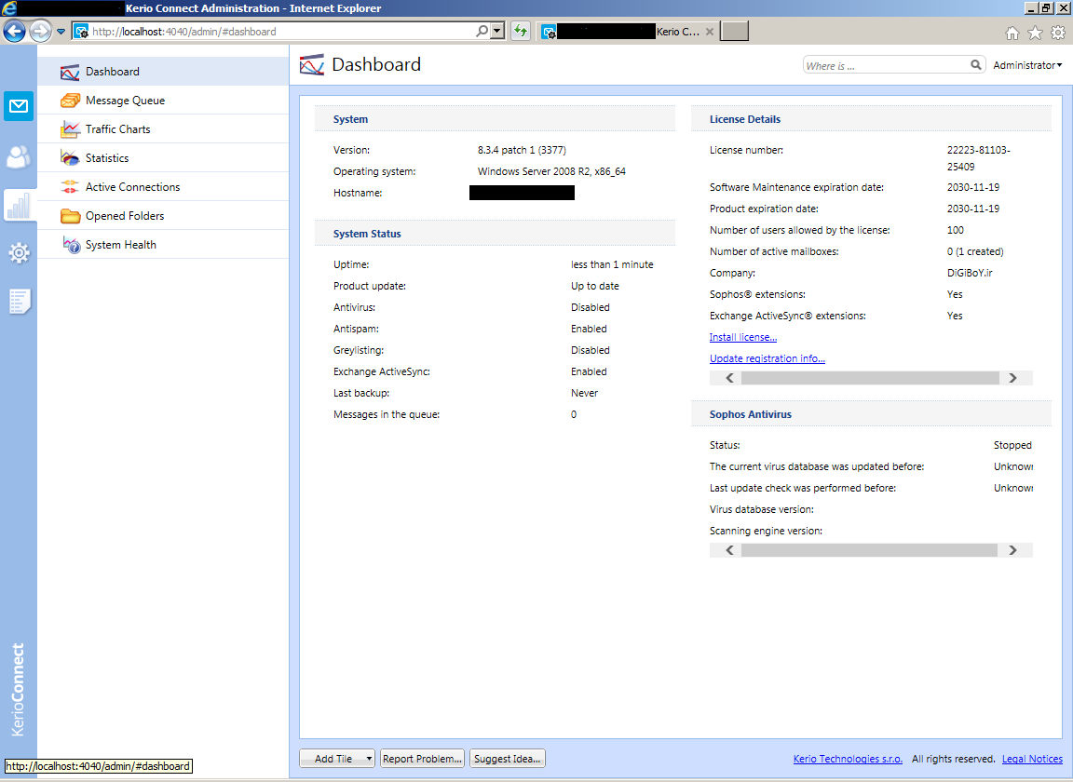This screenshot has height=782, width=1073.
Task: Click the envelope icon in the left rail
Action: pyautogui.click(x=19, y=106)
